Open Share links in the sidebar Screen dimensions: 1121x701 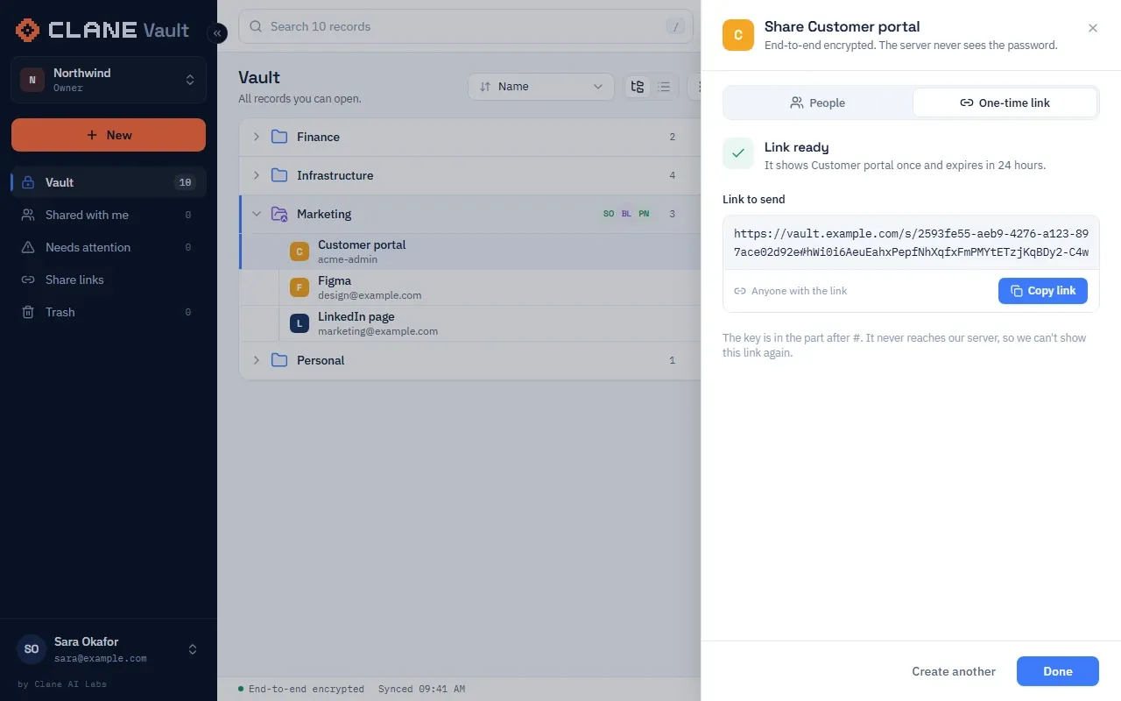click(109, 280)
